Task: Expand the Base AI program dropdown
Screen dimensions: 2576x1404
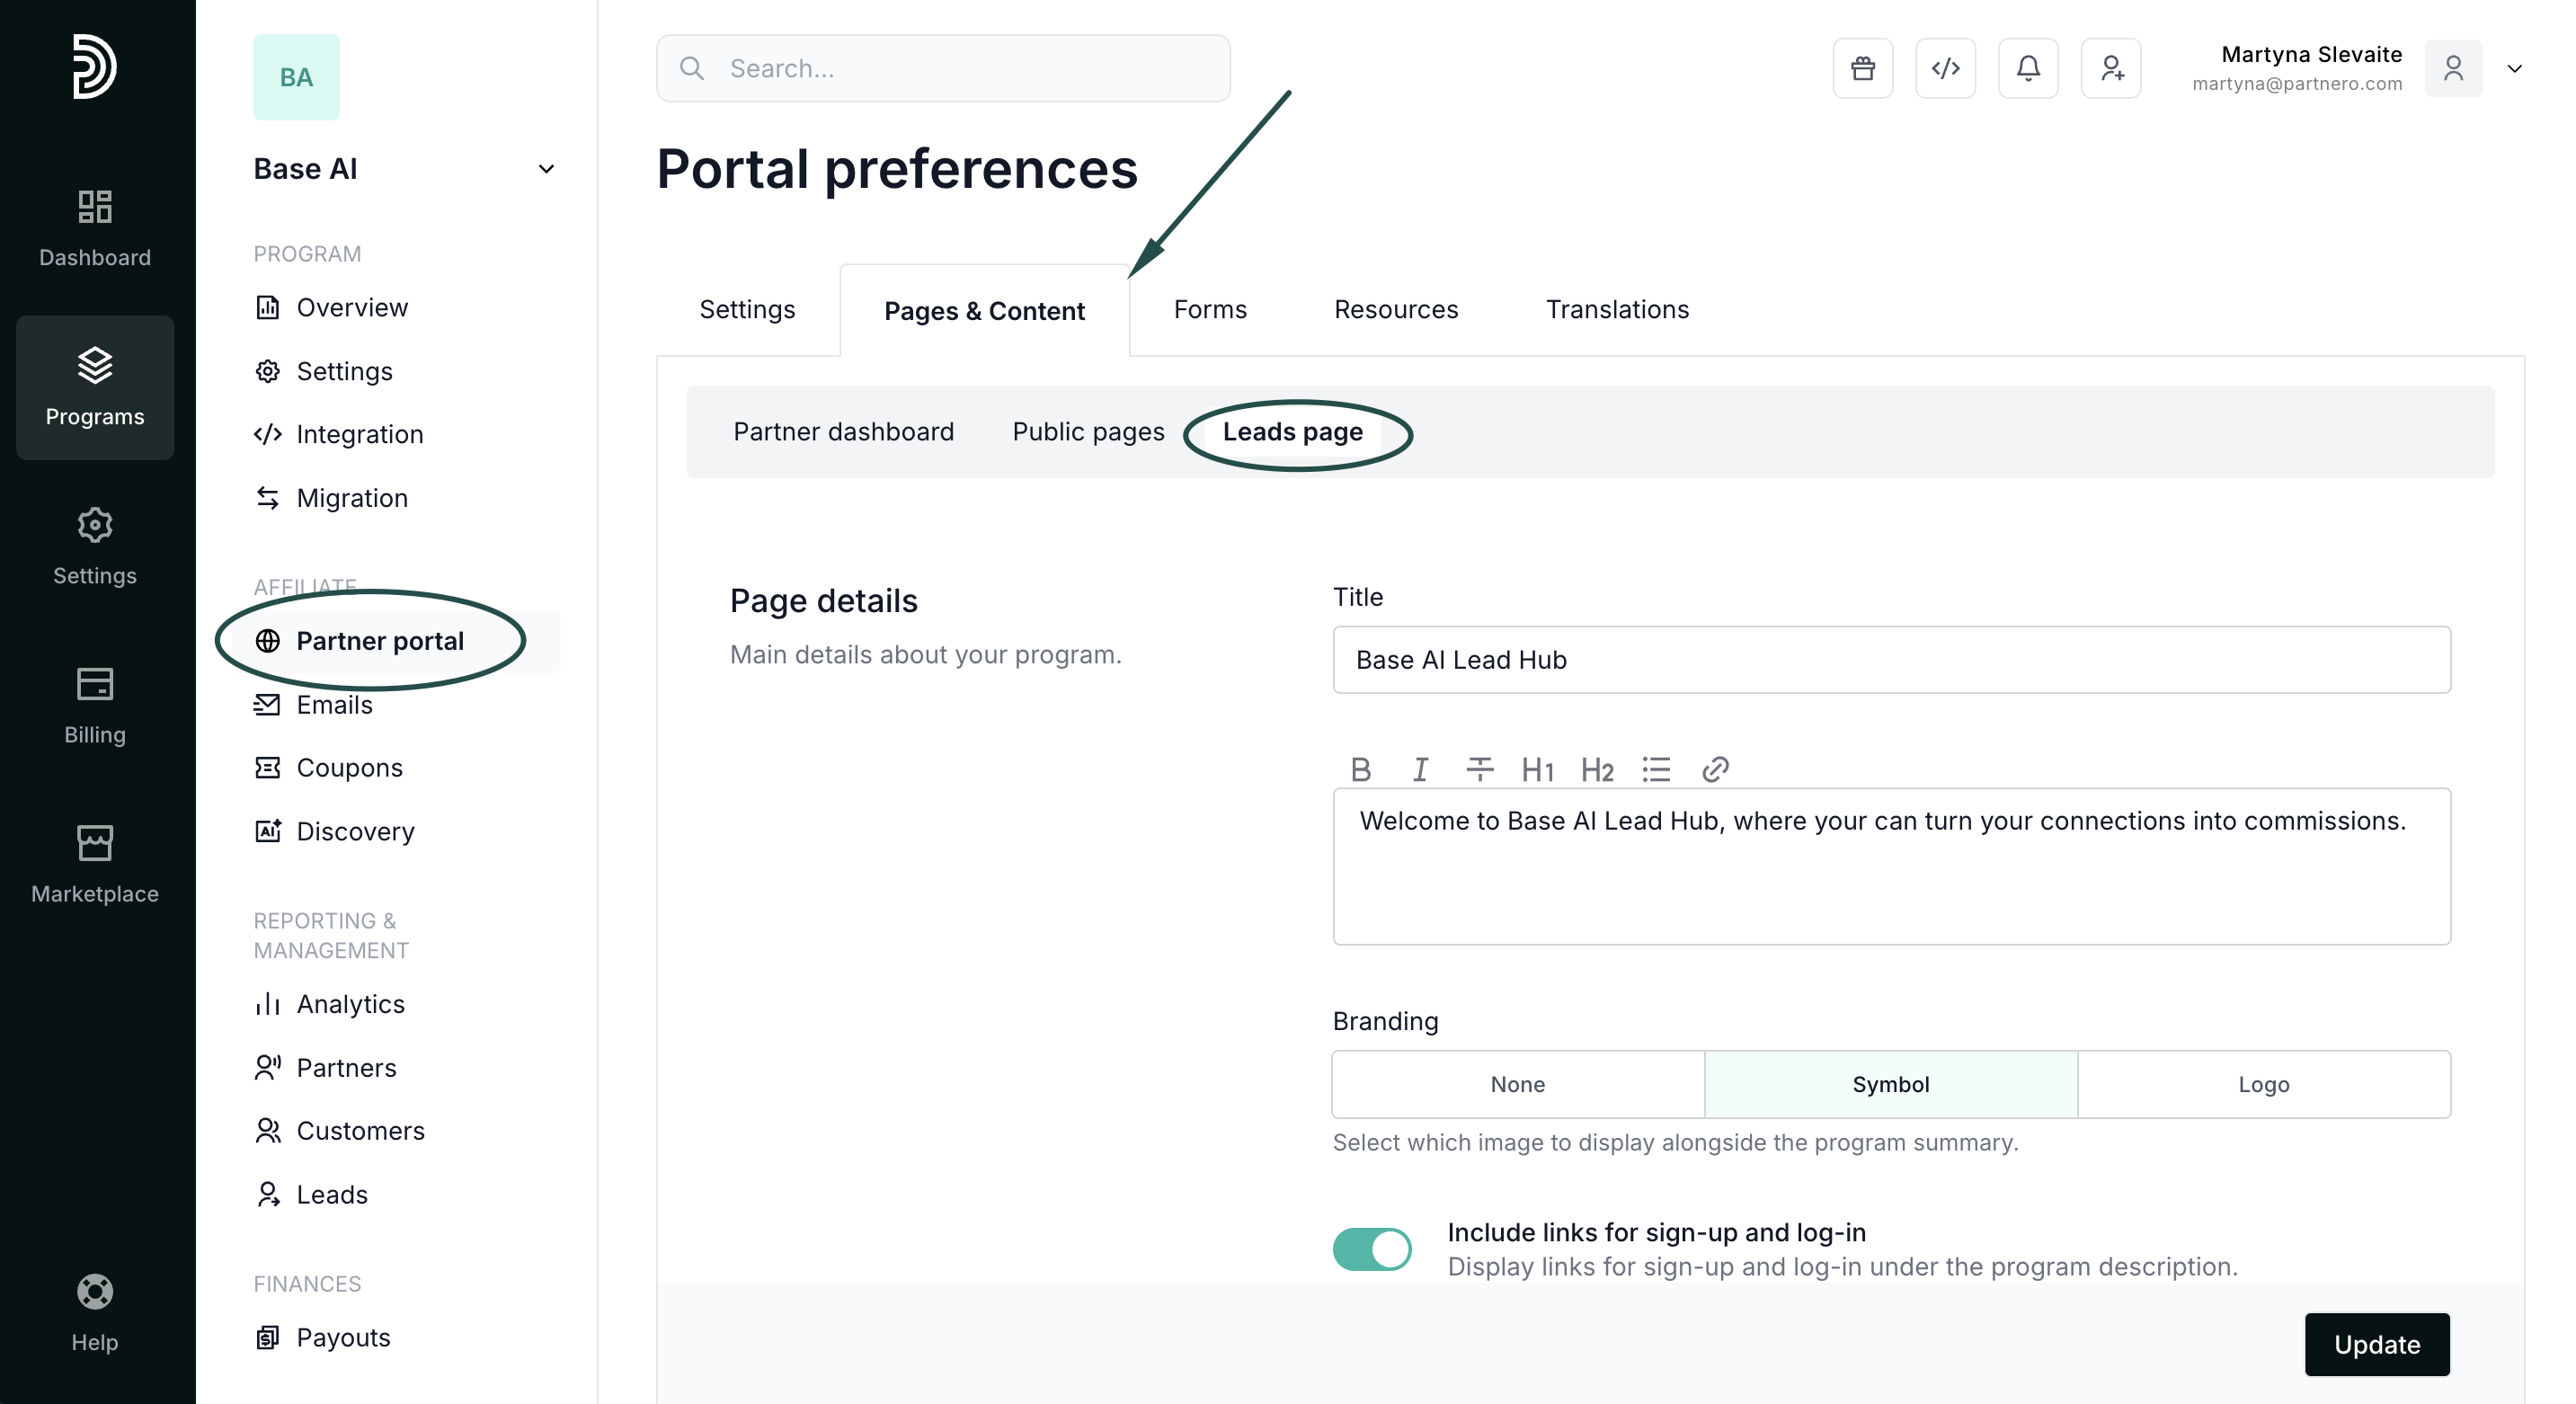Action: (x=546, y=169)
